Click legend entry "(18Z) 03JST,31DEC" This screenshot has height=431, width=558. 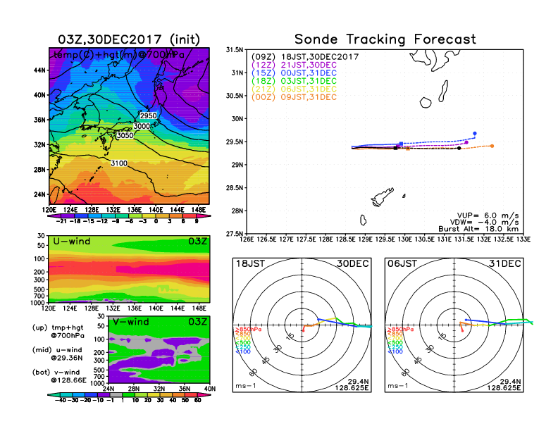pos(294,82)
